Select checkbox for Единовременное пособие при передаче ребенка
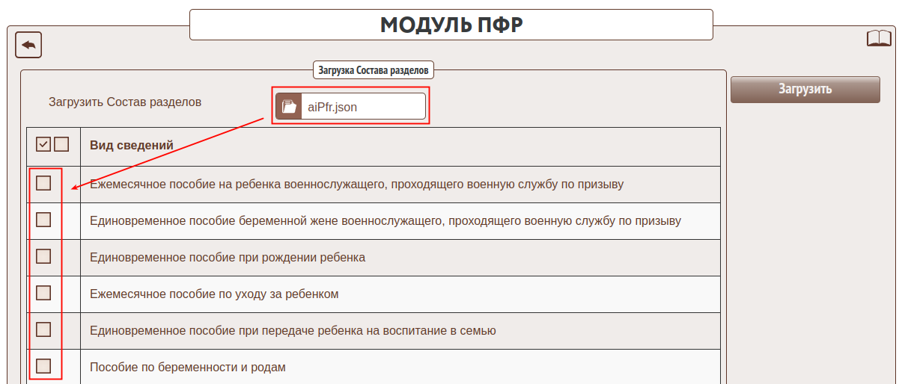 click(x=43, y=329)
